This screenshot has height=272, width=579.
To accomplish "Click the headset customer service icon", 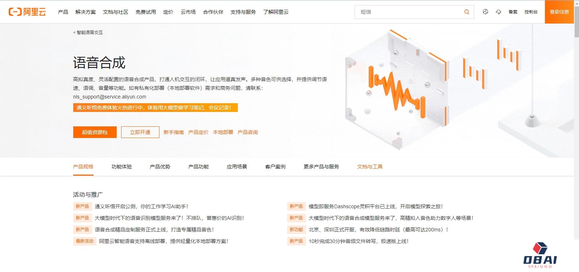I will [x=499, y=12].
